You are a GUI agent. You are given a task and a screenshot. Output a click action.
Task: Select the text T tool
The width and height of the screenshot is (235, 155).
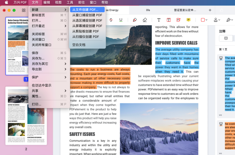tap(159, 20)
